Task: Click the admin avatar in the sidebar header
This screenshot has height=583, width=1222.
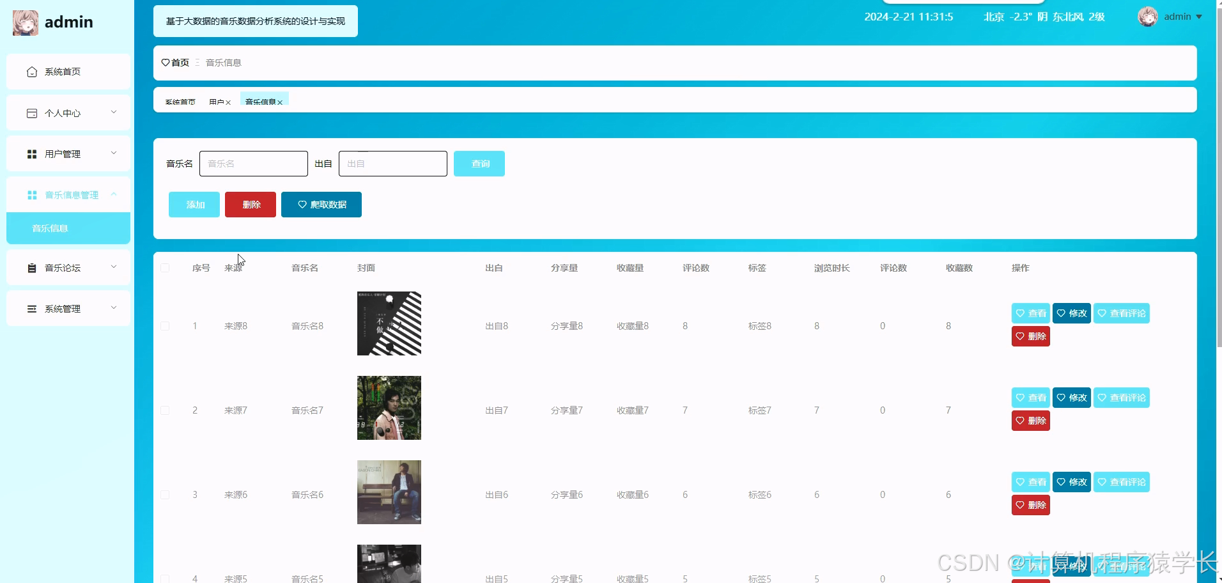Action: (26, 22)
